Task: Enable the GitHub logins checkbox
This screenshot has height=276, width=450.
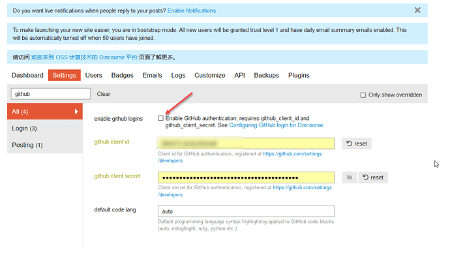Action: [160, 118]
